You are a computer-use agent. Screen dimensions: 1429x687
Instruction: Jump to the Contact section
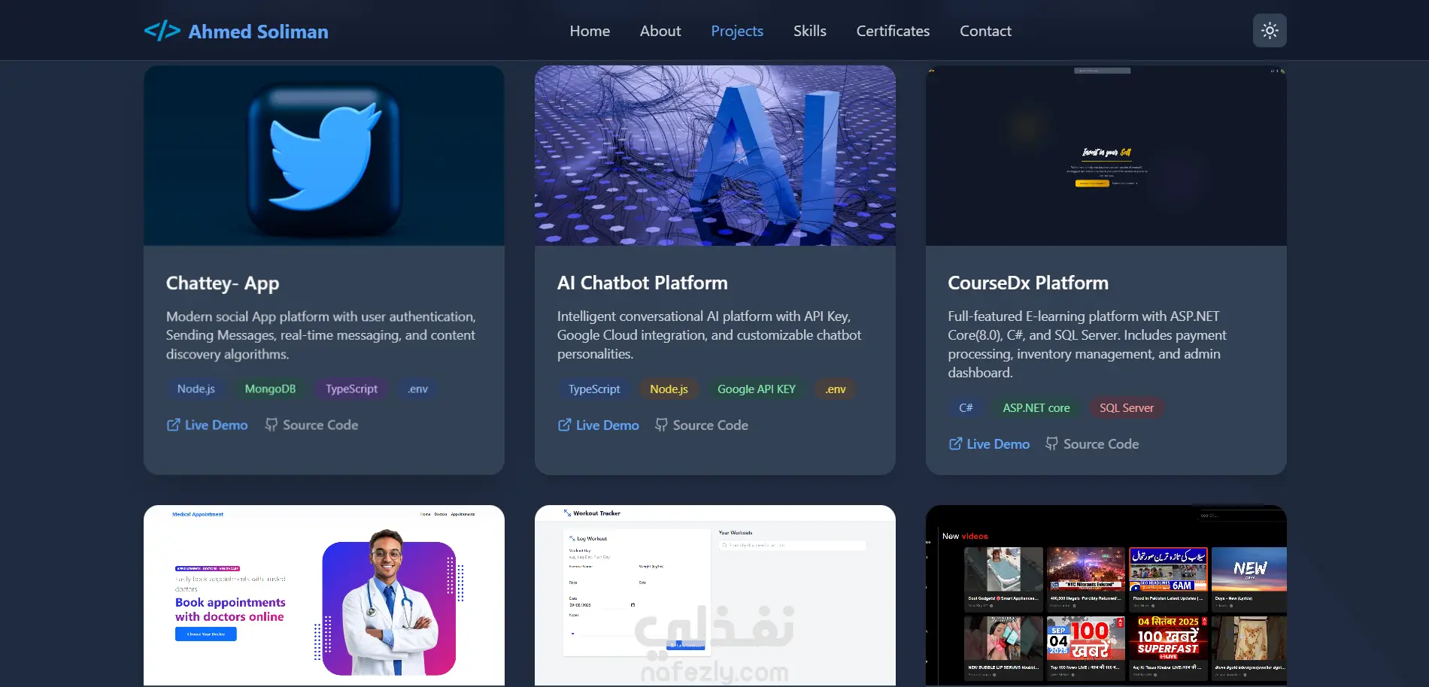(985, 31)
